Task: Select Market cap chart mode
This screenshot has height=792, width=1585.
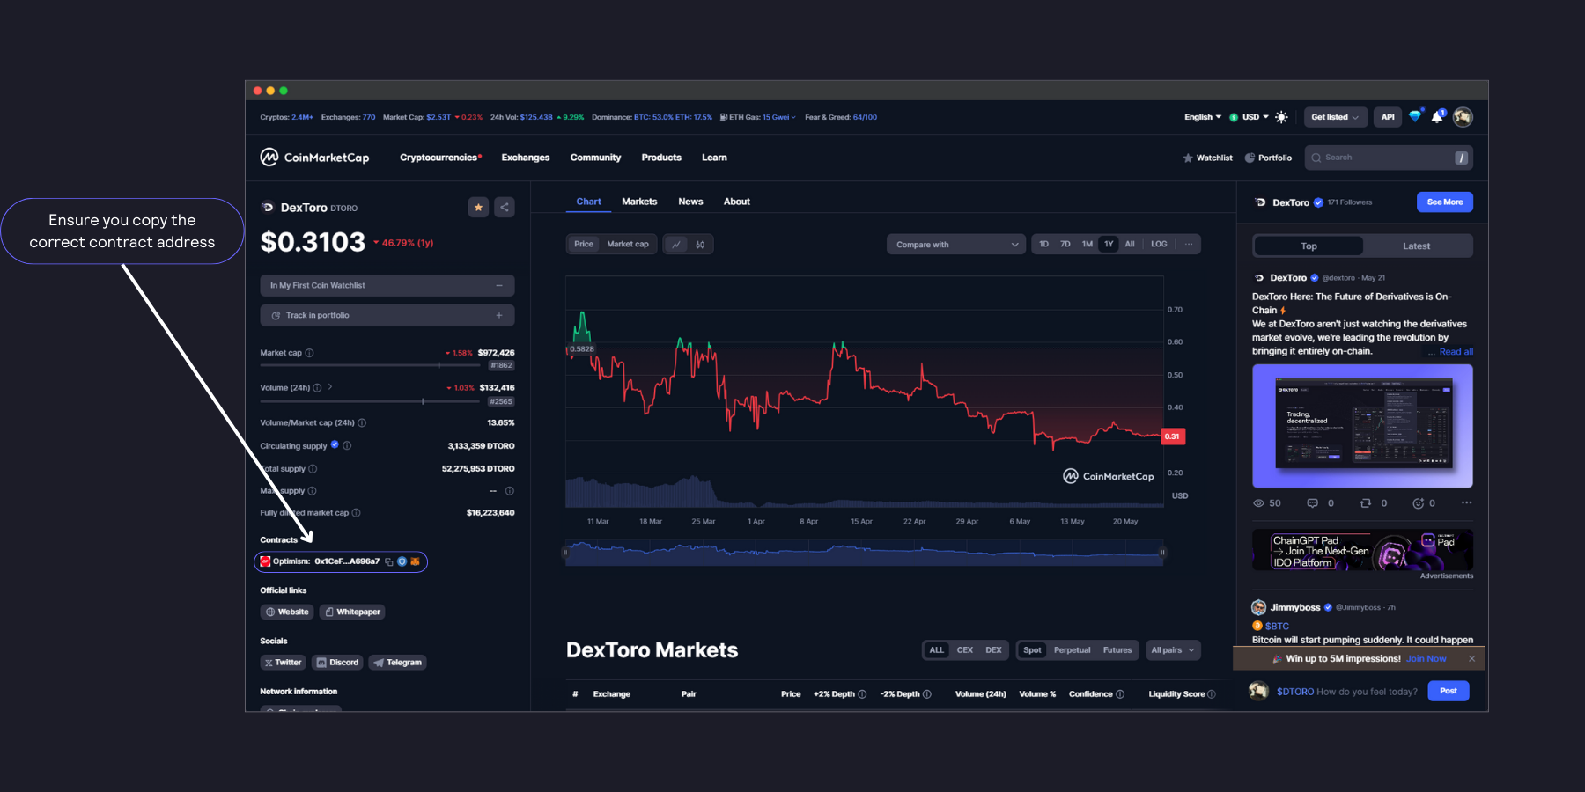Action: [628, 244]
